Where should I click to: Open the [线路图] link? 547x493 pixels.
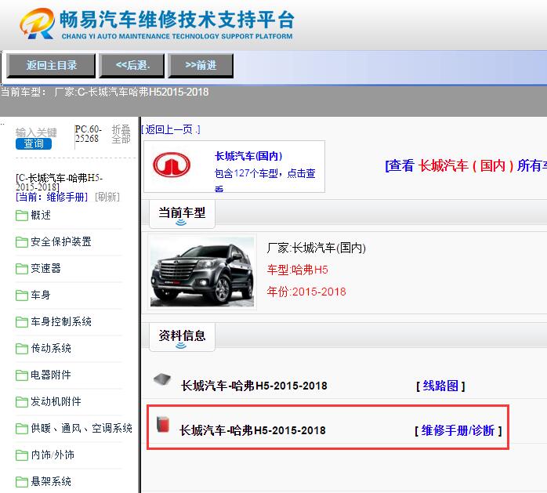point(440,386)
